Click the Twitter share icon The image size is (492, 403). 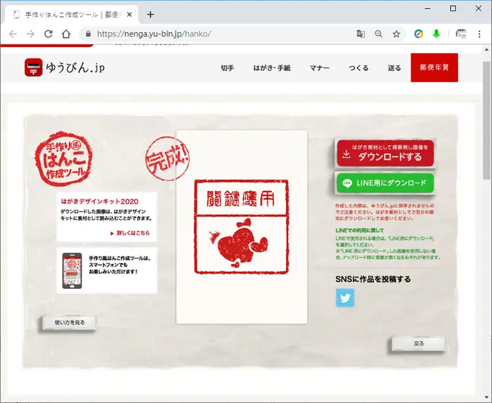(x=345, y=297)
